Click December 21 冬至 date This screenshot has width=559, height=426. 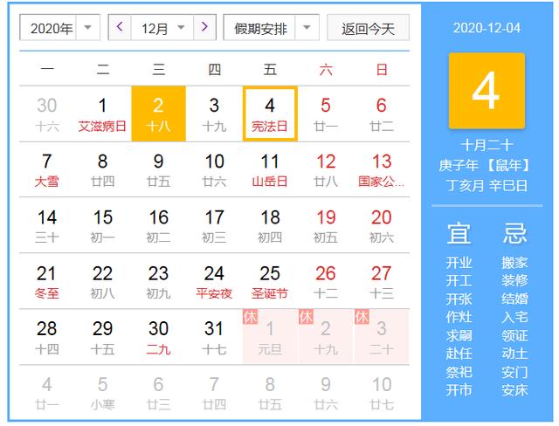coord(47,281)
